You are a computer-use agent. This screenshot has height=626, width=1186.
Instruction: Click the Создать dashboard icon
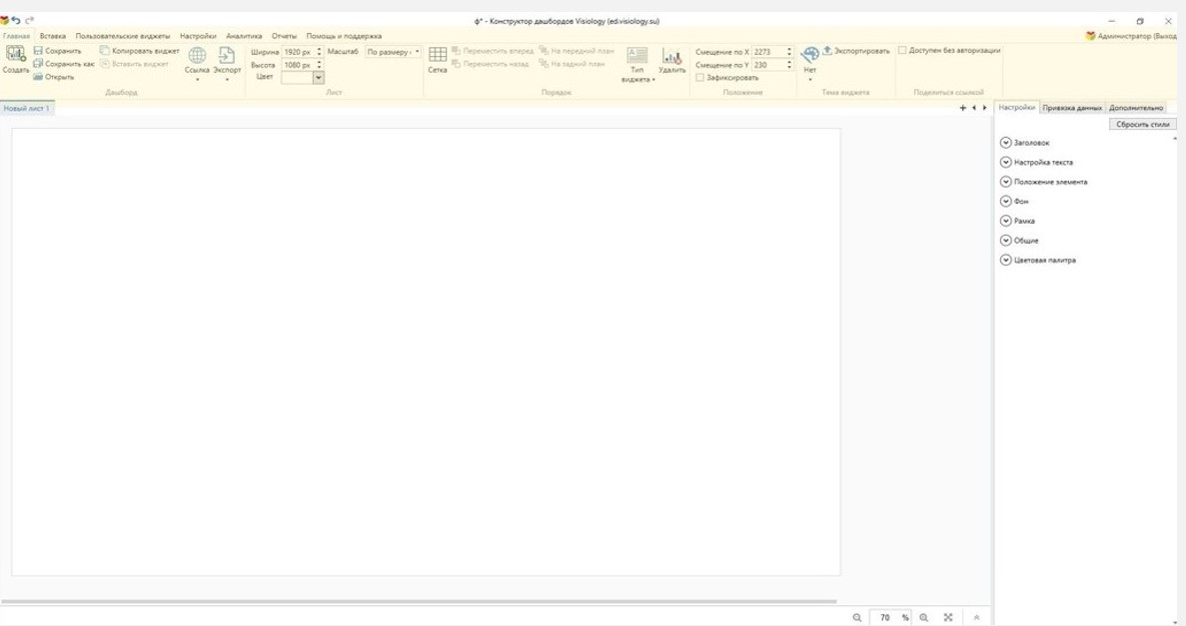(x=15, y=55)
